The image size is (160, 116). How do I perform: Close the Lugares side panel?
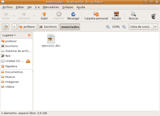click(29, 35)
